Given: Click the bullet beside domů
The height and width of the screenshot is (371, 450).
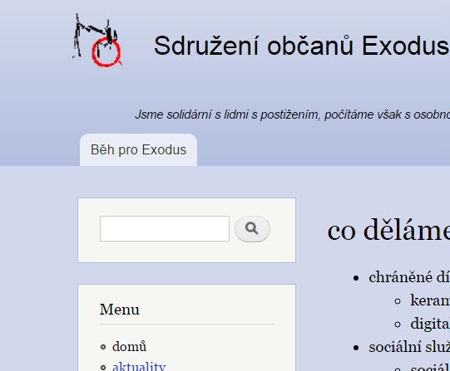Looking at the screenshot, I should point(103,347).
